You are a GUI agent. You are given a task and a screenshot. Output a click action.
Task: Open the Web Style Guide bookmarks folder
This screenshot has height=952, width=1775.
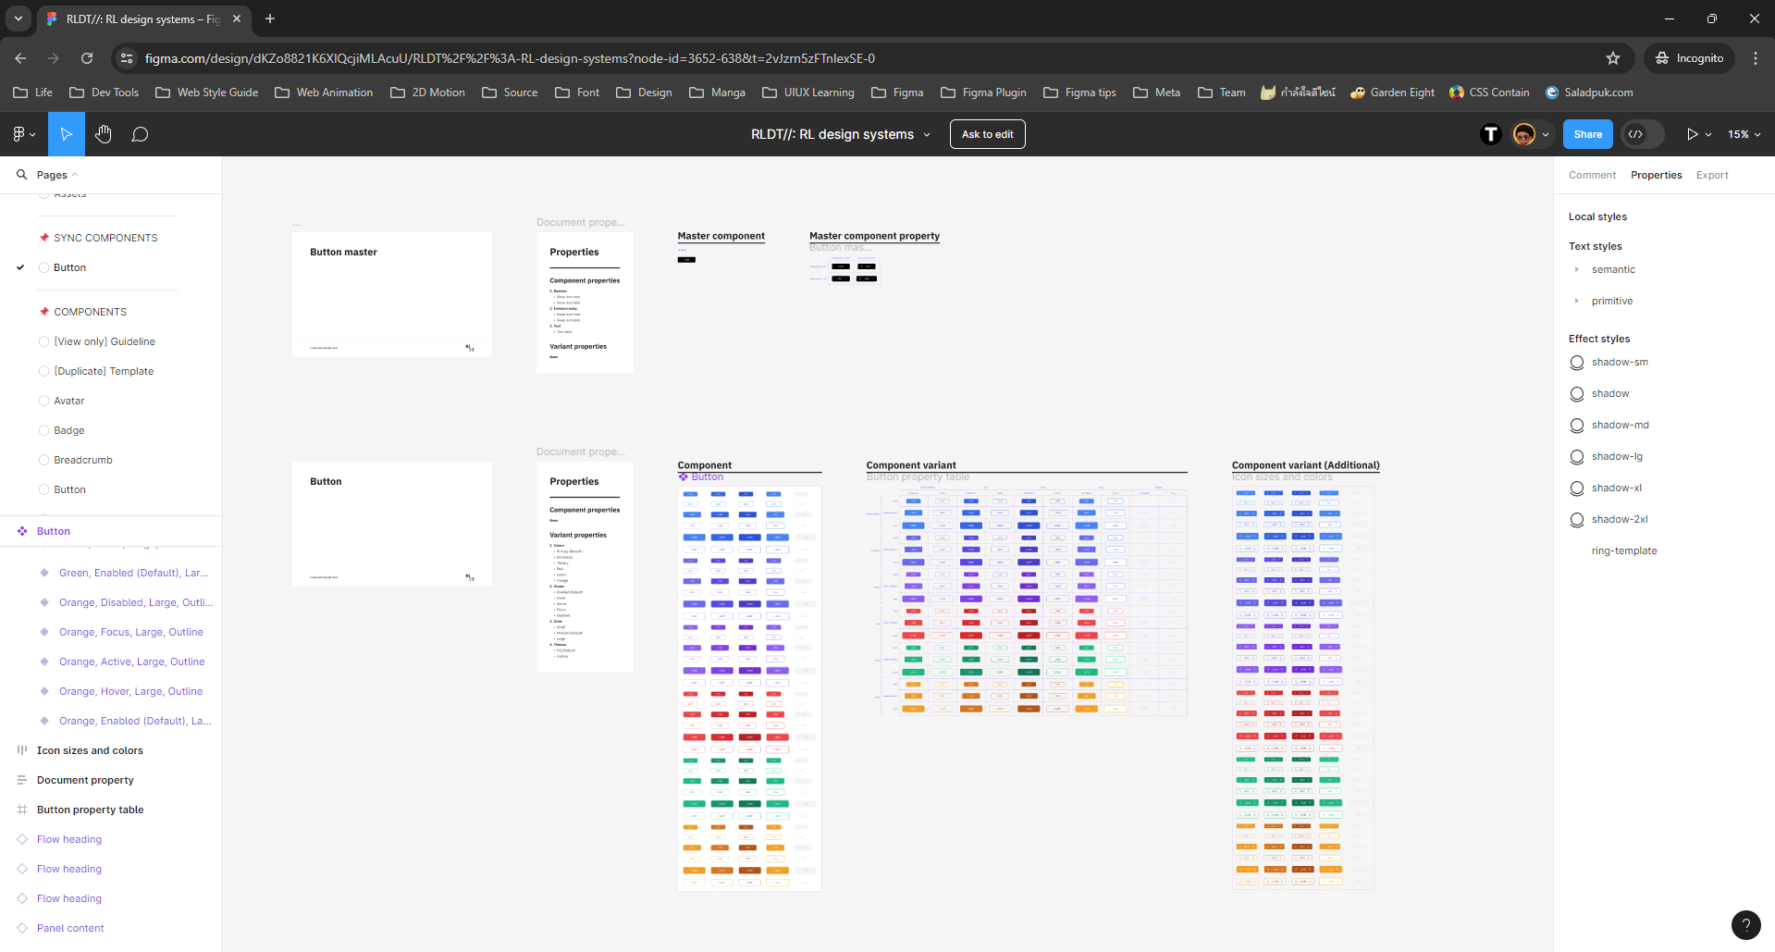(206, 93)
